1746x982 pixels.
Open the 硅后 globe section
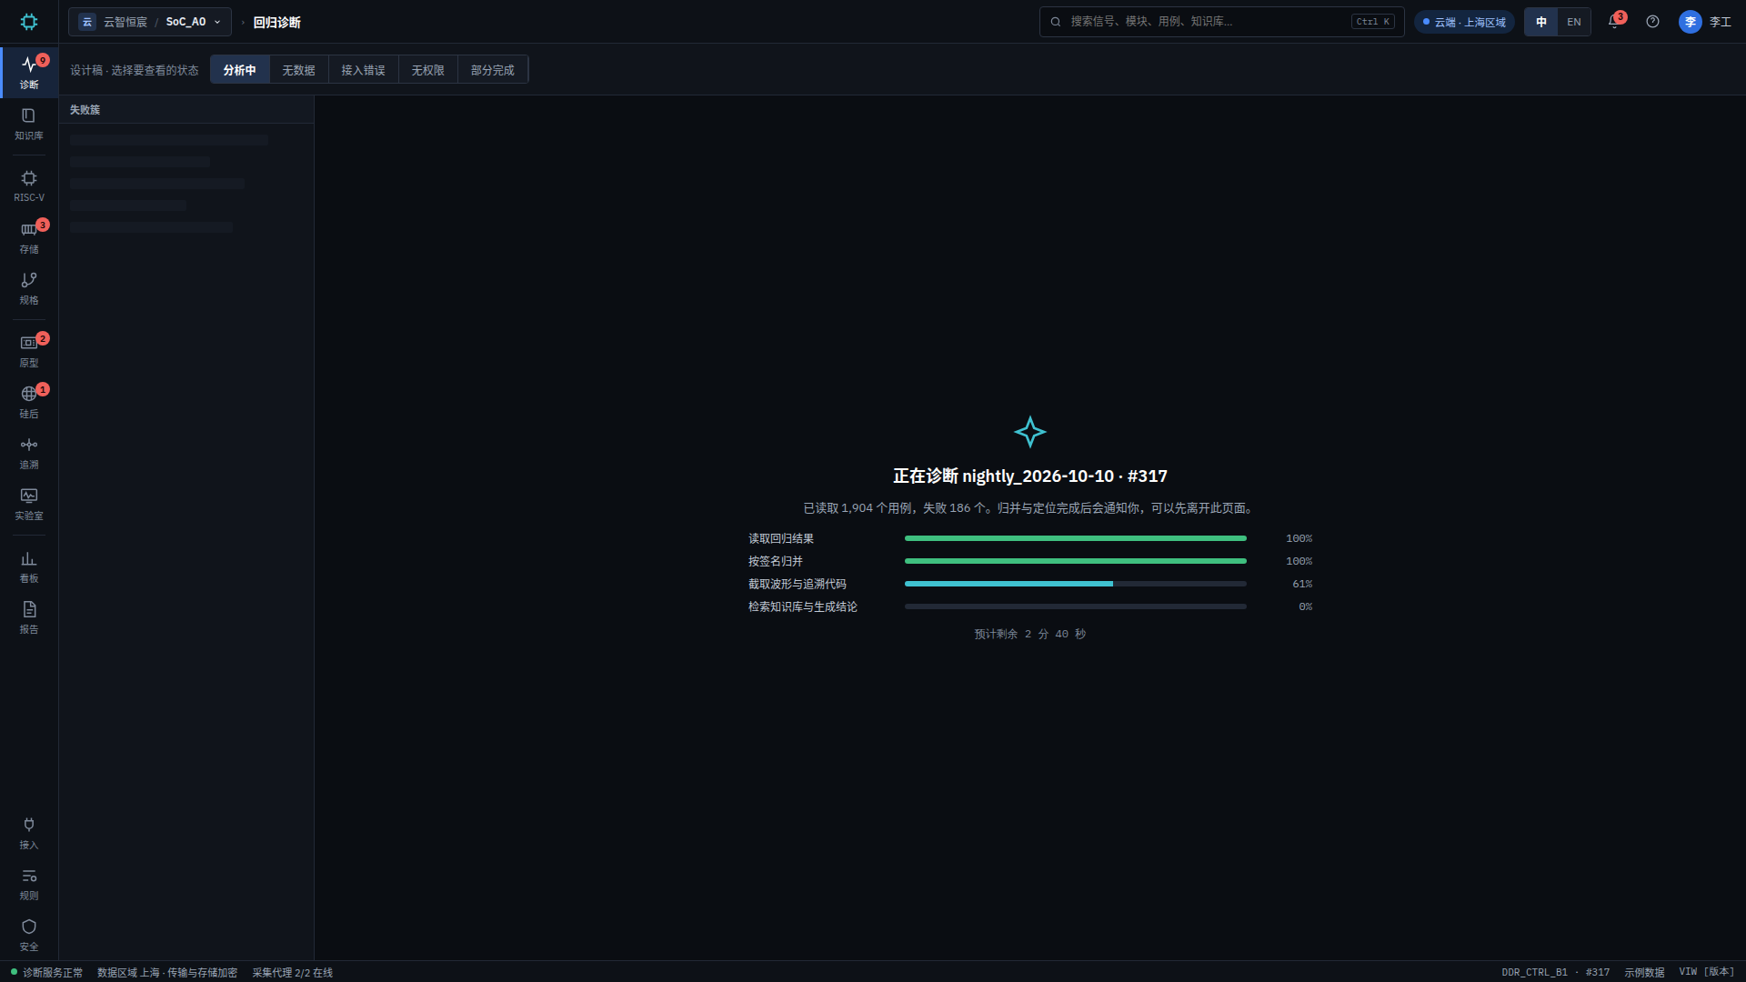click(29, 402)
